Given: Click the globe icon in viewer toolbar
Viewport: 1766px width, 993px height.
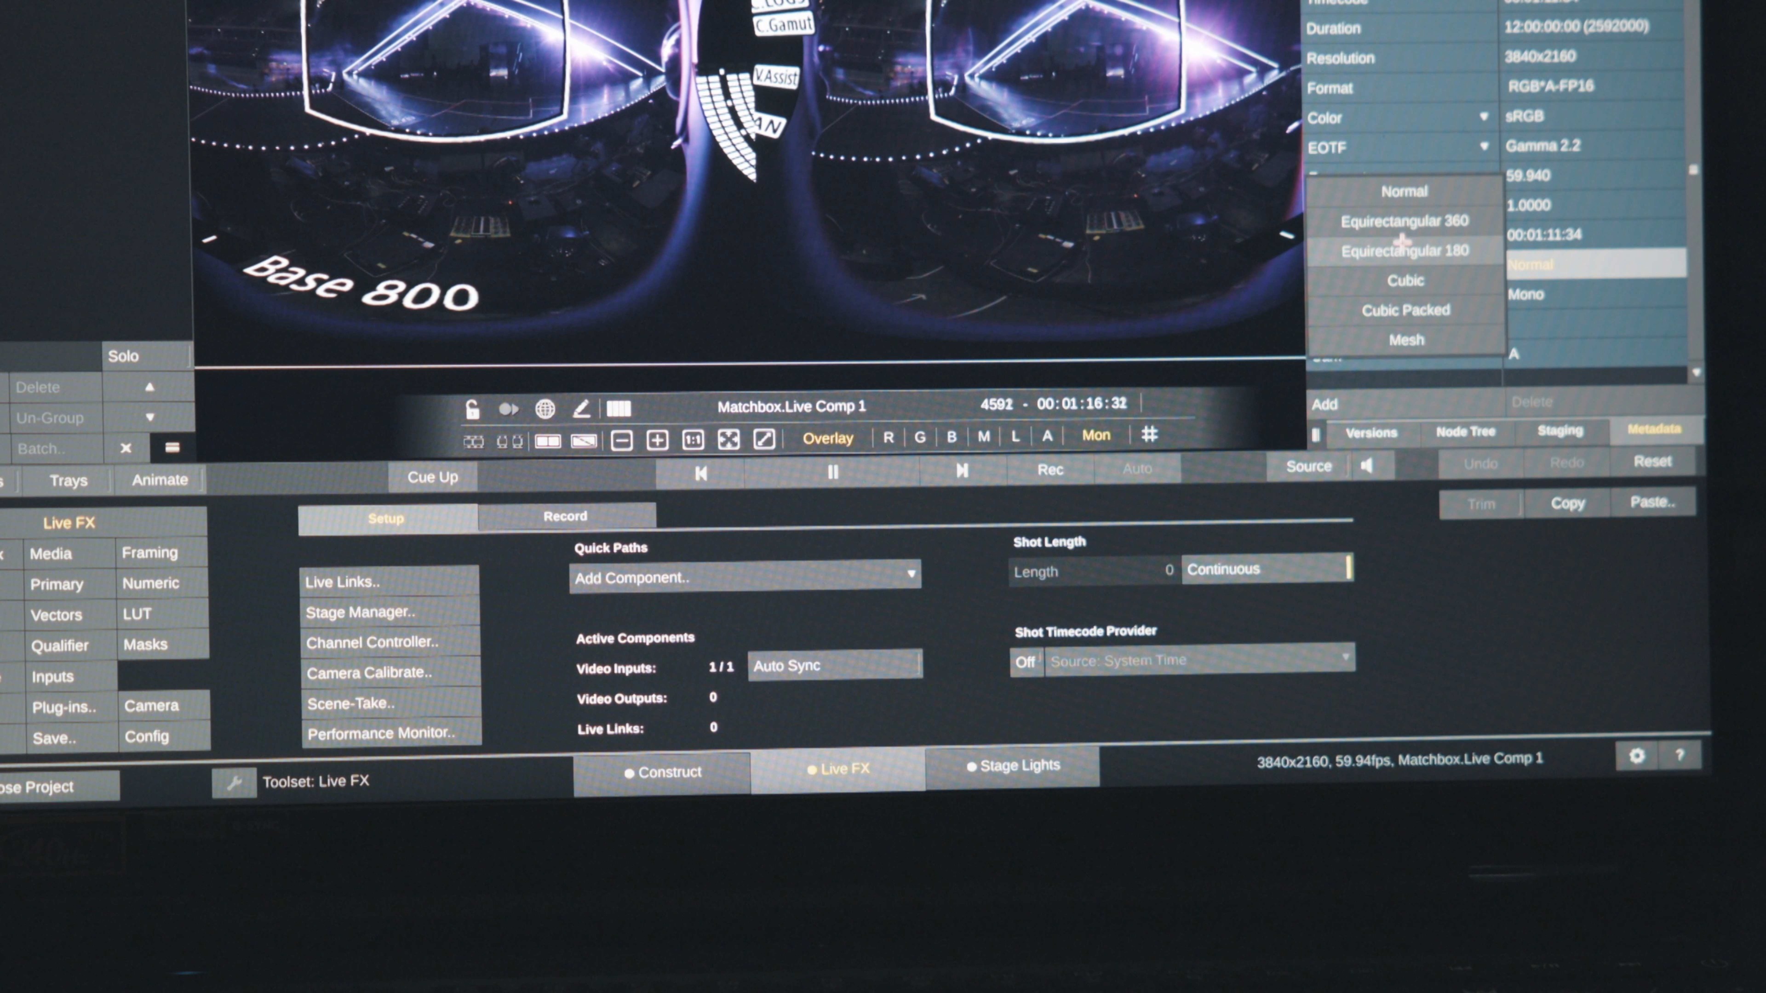Looking at the screenshot, I should coord(545,409).
